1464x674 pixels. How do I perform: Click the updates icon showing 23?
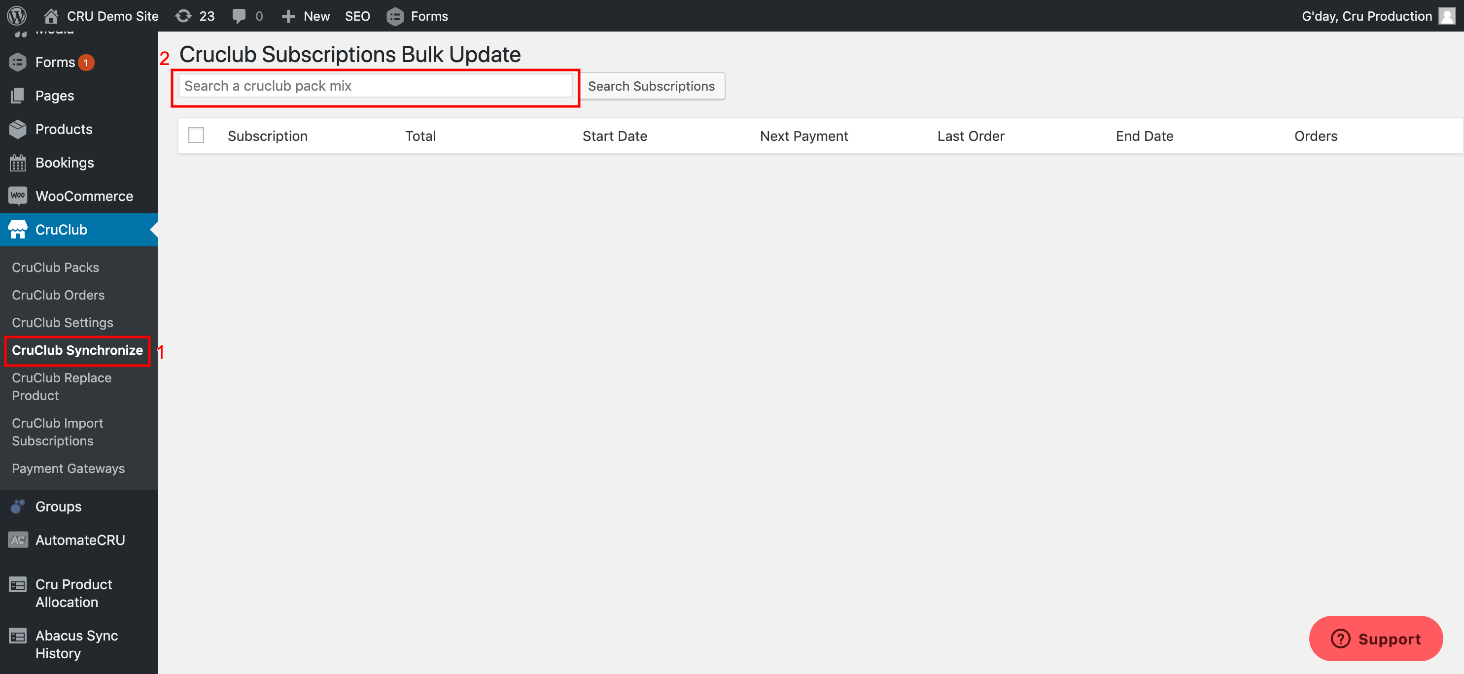(x=183, y=16)
